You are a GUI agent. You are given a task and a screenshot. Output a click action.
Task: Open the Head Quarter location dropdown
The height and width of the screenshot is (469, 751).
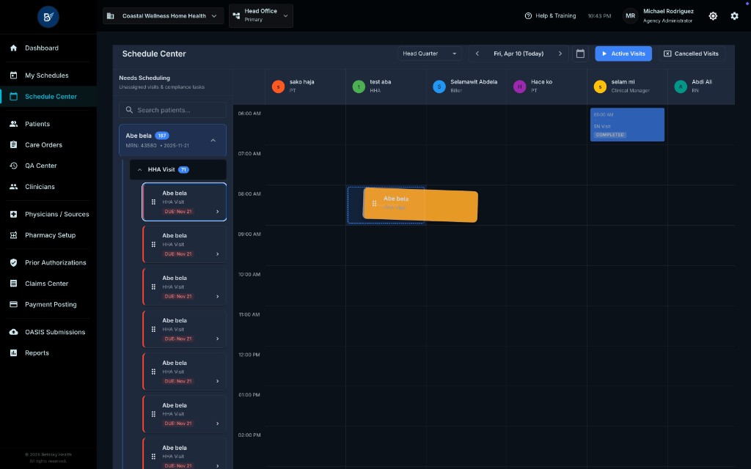pos(430,53)
